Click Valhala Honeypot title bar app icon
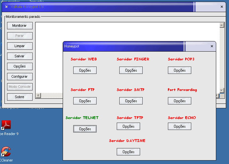This screenshot has height=164, width=229. 6,7
